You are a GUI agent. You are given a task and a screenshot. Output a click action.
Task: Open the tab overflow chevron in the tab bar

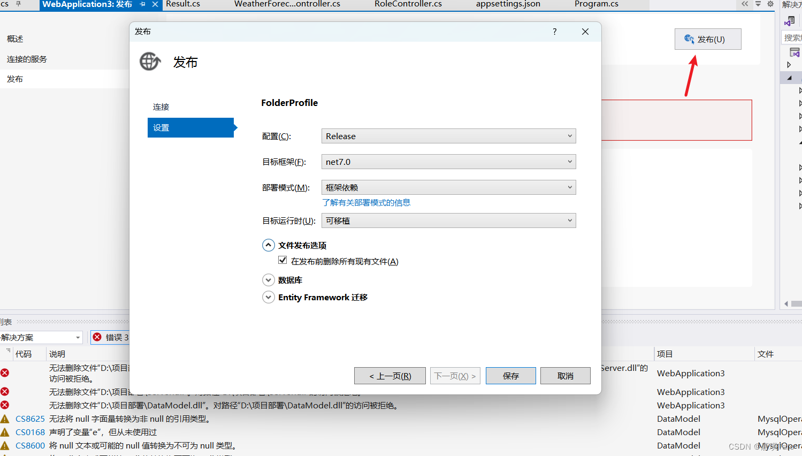click(x=745, y=4)
